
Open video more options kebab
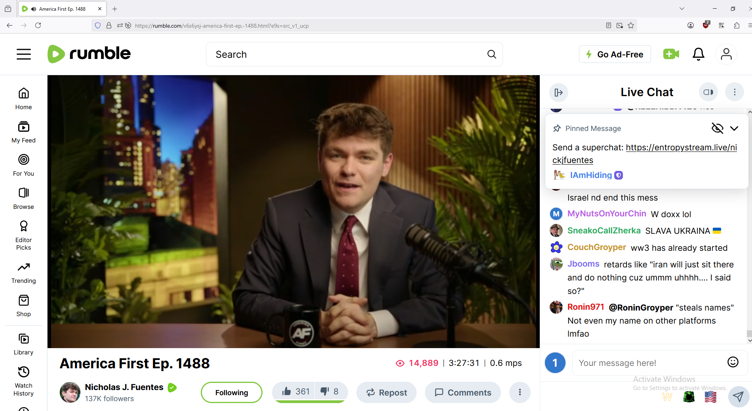[520, 392]
